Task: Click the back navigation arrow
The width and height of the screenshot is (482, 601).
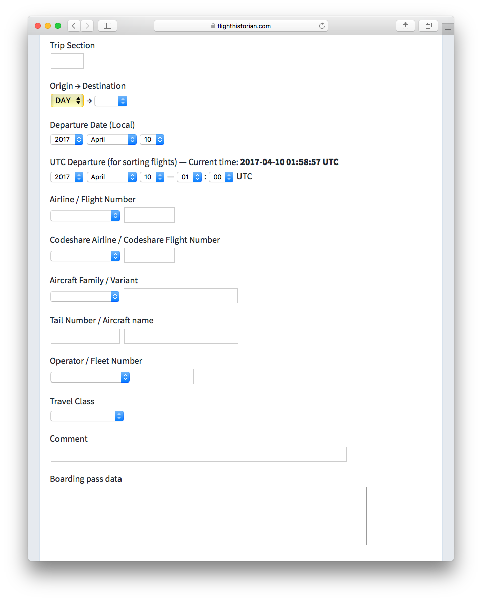Action: click(73, 26)
